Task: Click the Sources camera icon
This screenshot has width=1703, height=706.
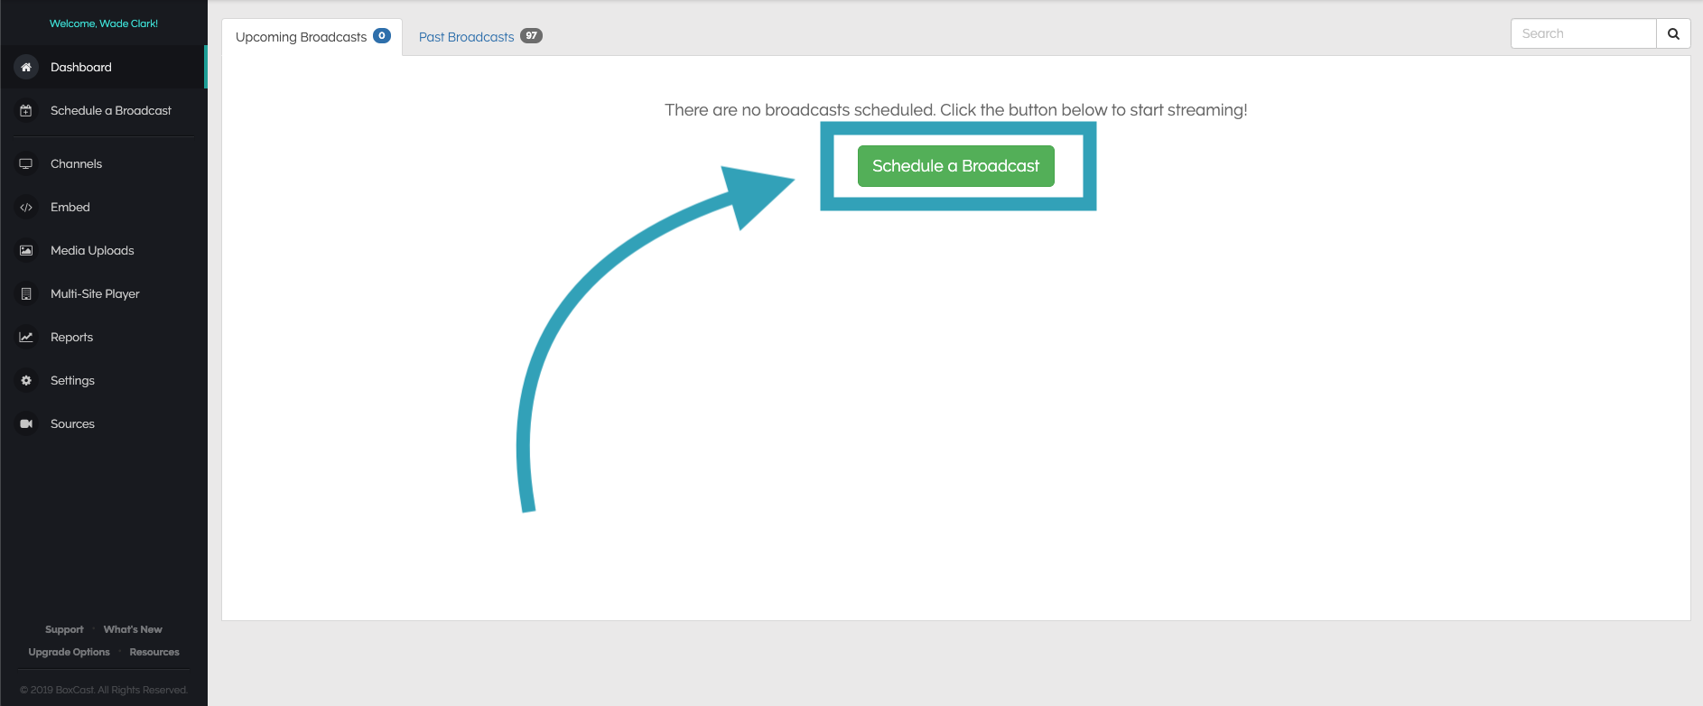Action: [x=26, y=423]
